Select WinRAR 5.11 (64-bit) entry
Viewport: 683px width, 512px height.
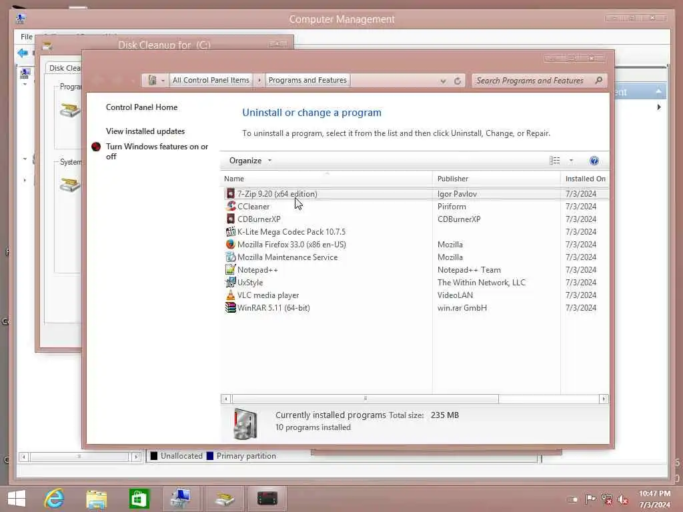pyautogui.click(x=273, y=307)
